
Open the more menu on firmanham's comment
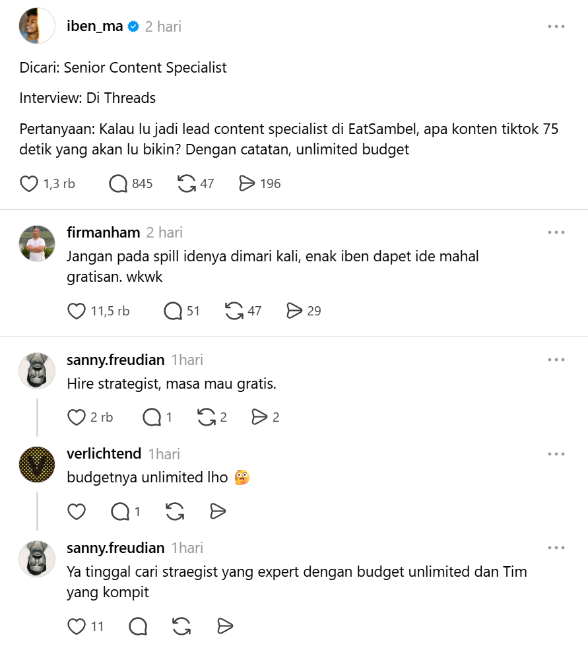[x=556, y=232]
